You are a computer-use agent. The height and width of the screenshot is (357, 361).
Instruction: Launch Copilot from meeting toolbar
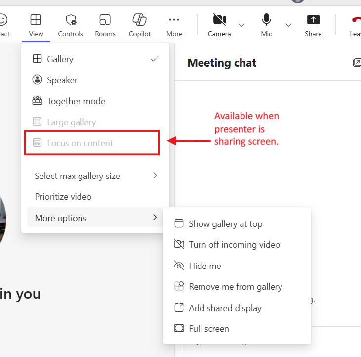point(139,25)
